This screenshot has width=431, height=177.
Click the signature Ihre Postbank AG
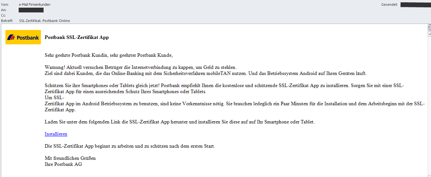coord(63,164)
